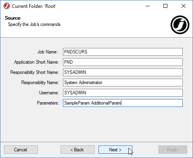Focus the Username field showing SYSADMIN

(123, 93)
